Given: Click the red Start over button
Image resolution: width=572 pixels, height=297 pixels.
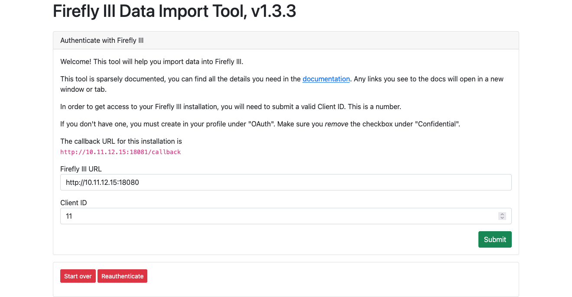Looking at the screenshot, I should 78,276.
